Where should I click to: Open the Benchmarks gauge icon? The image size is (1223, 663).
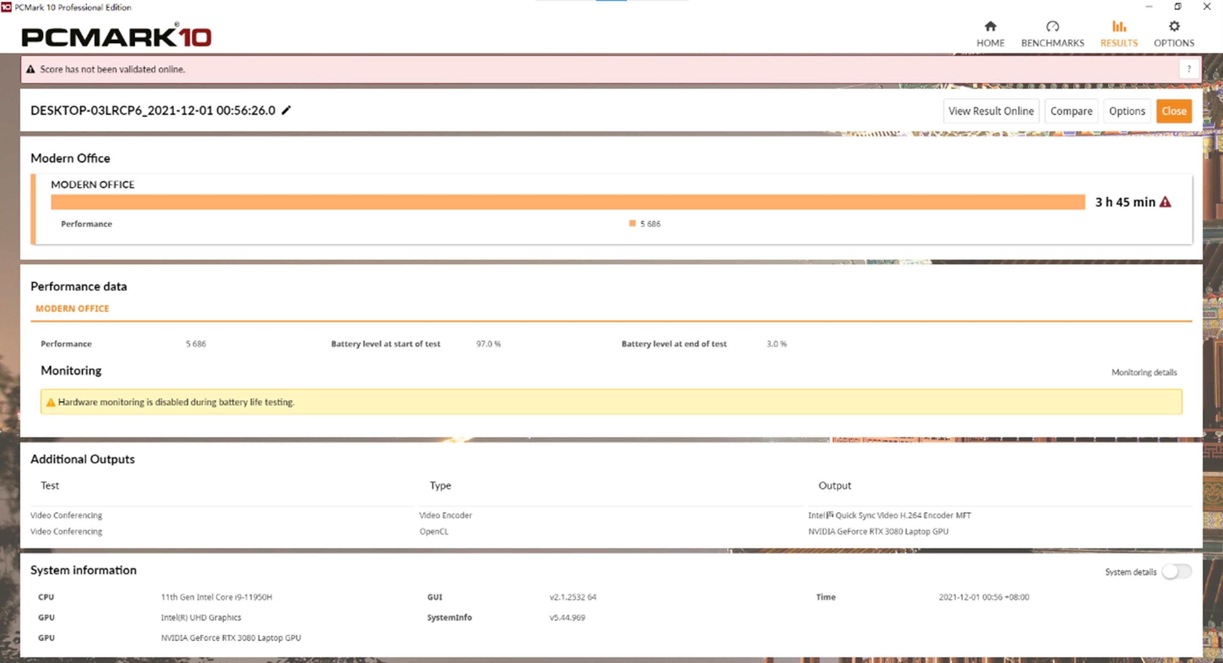(1052, 26)
